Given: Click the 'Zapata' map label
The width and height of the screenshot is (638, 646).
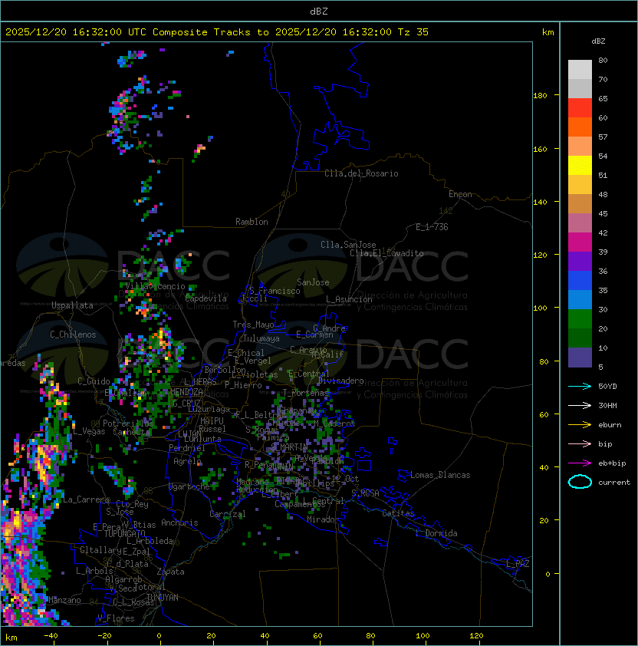Looking at the screenshot, I should (x=170, y=572).
